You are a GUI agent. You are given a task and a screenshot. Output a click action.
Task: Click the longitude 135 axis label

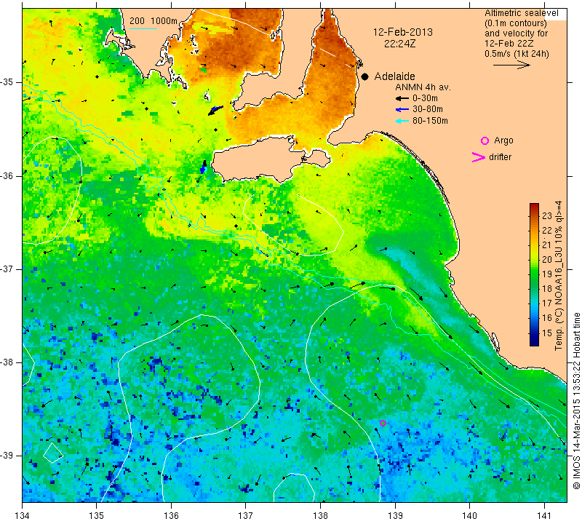97,516
